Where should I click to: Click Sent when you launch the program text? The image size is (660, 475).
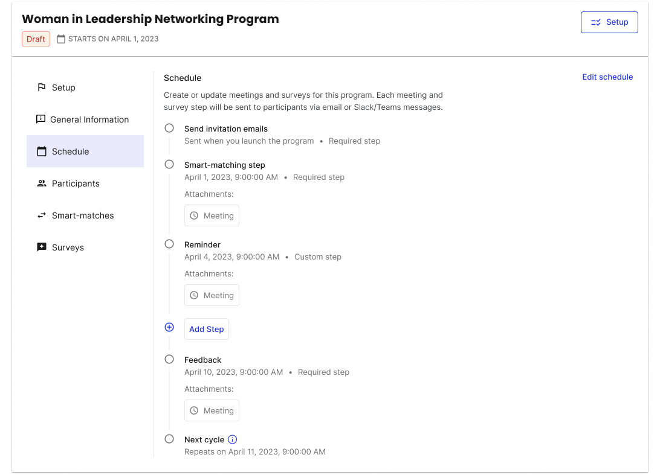(249, 141)
